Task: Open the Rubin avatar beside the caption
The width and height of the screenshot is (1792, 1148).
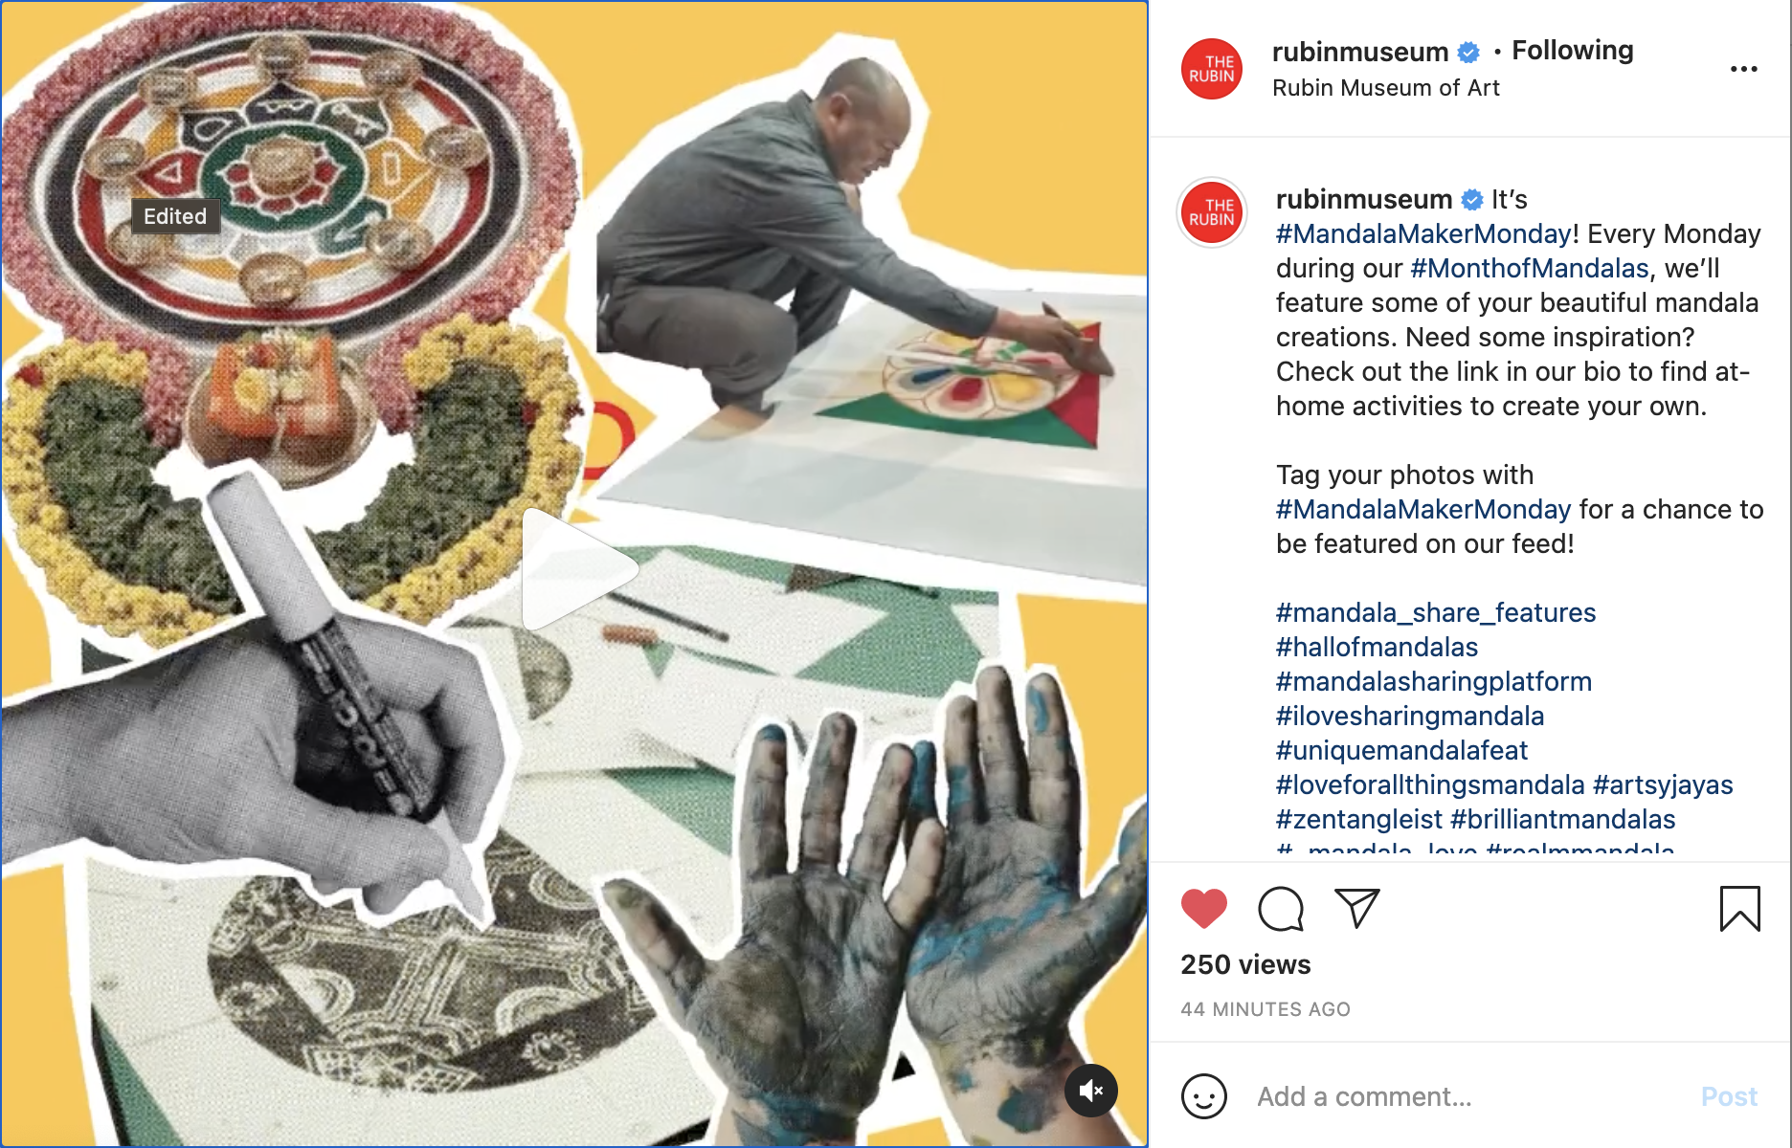Action: point(1212,212)
